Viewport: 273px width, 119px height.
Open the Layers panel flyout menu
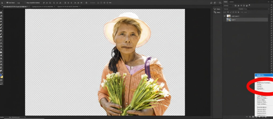click(268, 2)
